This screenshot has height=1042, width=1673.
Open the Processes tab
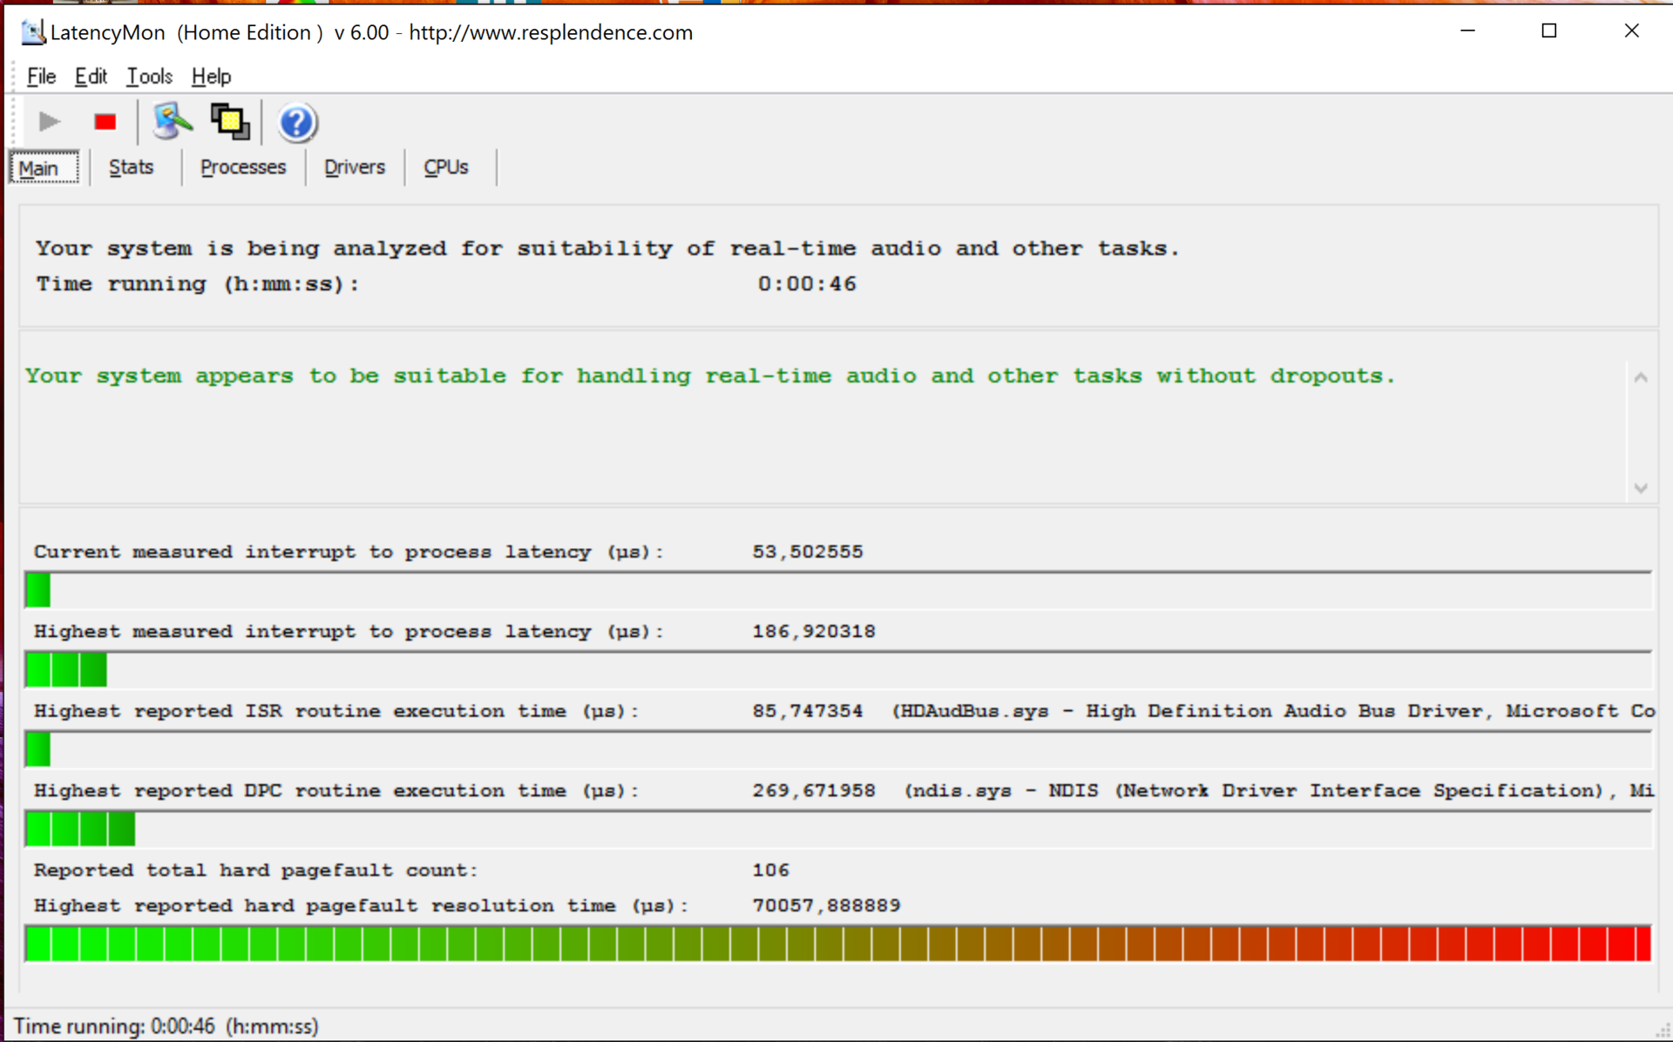(x=243, y=167)
